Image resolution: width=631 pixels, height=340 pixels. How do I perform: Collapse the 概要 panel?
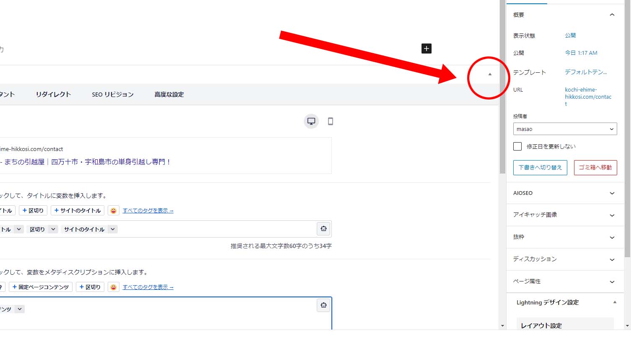612,15
